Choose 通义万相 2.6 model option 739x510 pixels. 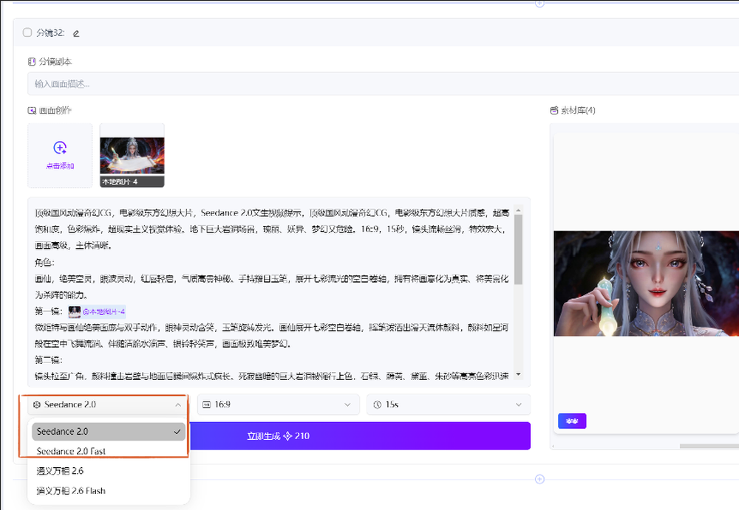pos(65,471)
